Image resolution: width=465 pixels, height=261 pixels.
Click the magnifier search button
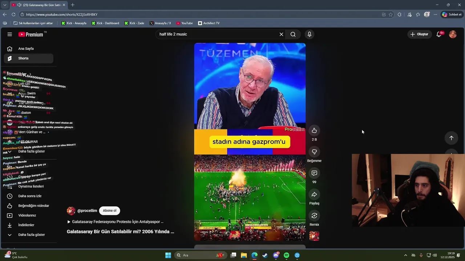293,34
